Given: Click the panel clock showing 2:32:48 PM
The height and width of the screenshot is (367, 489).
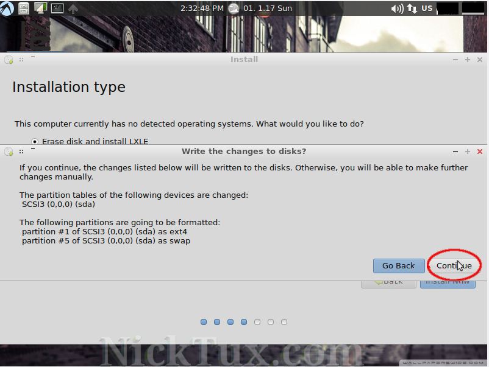Looking at the screenshot, I should [202, 8].
